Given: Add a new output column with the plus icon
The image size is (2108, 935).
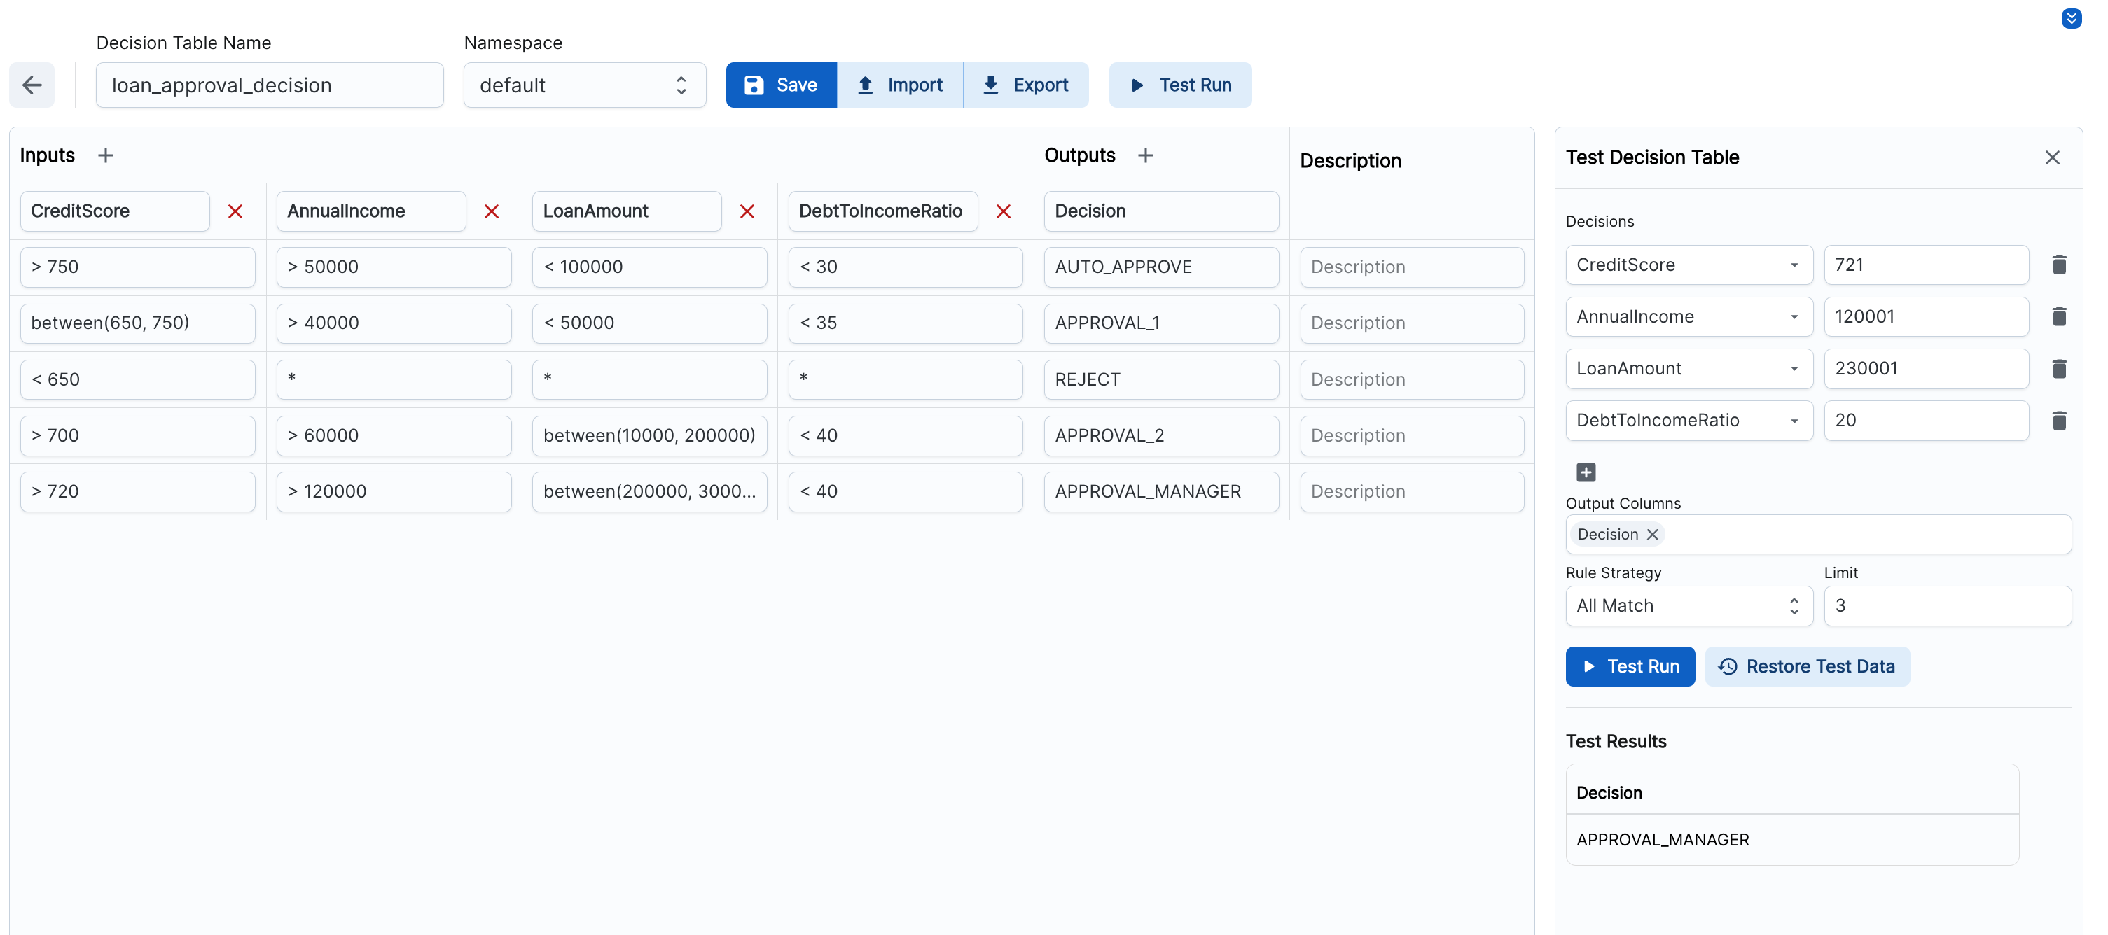Looking at the screenshot, I should 1146,155.
